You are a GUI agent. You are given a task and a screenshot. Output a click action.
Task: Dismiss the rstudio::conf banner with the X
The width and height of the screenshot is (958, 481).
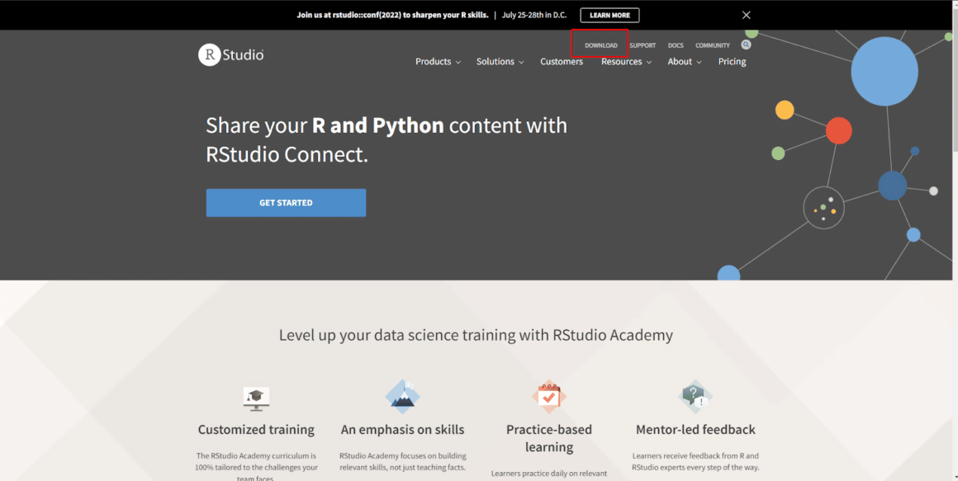tap(746, 14)
